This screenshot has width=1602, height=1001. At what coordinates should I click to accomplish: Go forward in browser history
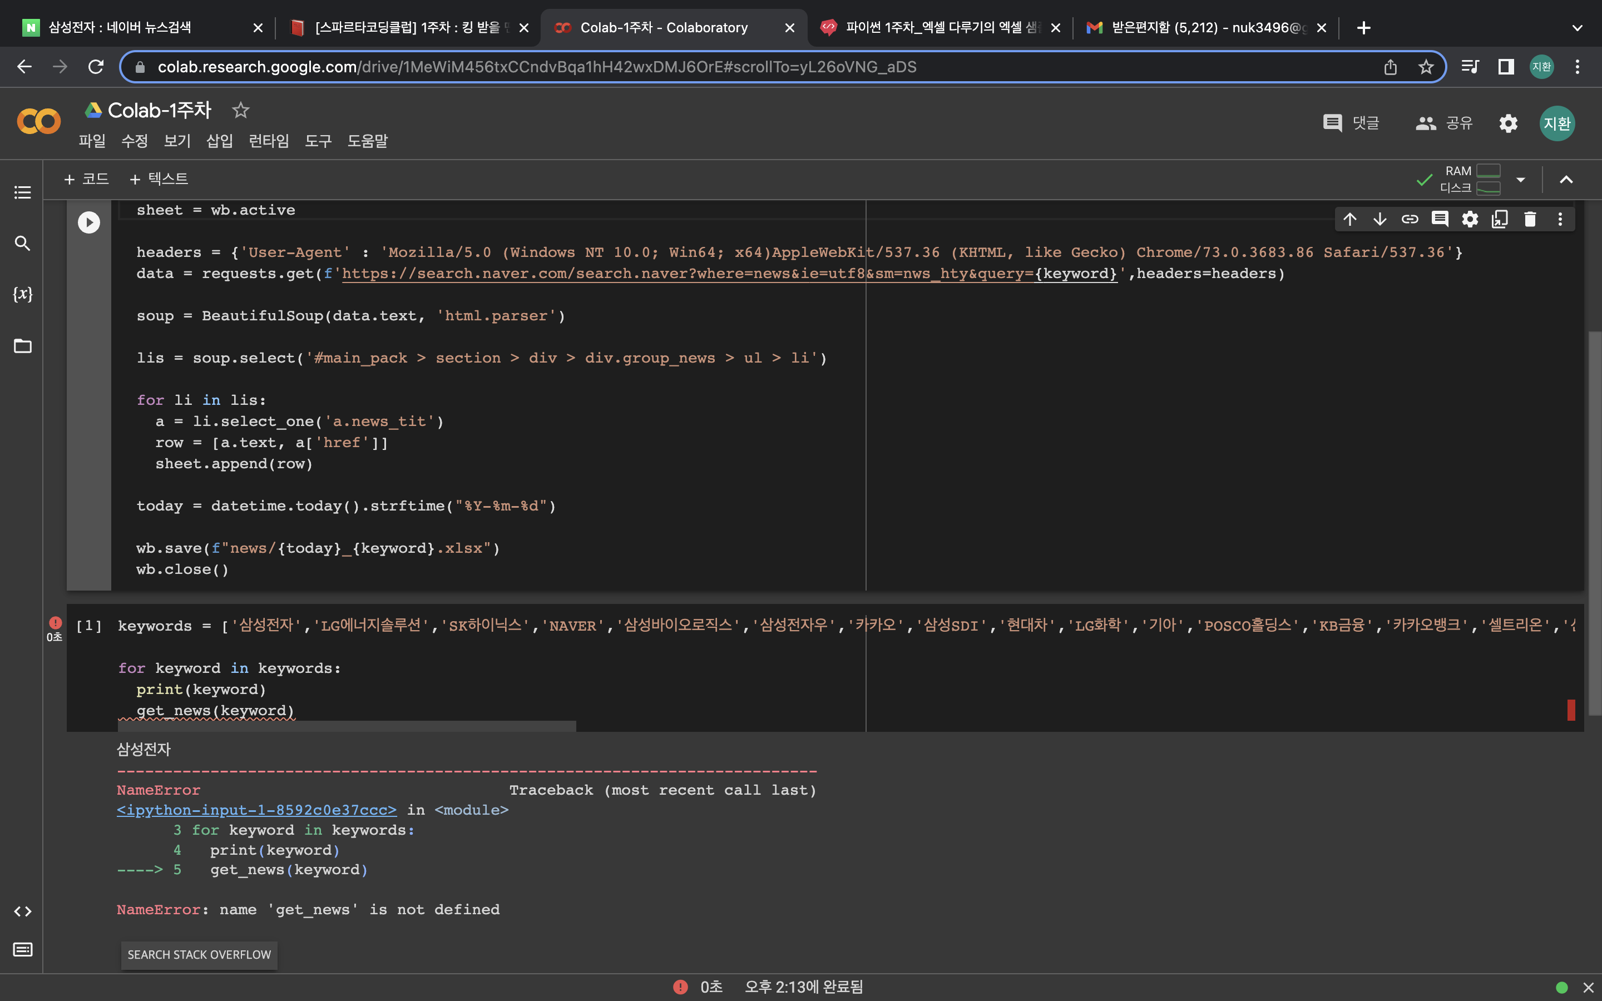[60, 67]
